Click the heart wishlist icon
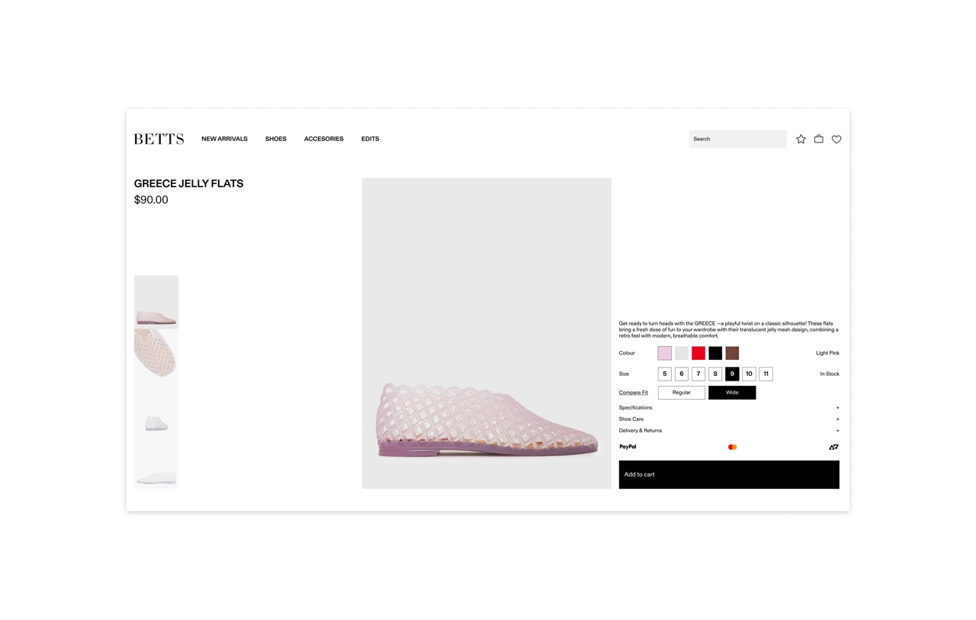976x620 pixels. pyautogui.click(x=836, y=139)
